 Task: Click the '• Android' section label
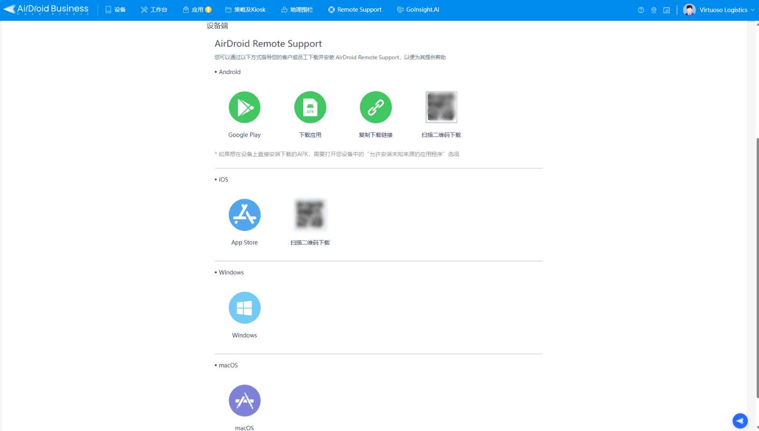click(x=227, y=72)
